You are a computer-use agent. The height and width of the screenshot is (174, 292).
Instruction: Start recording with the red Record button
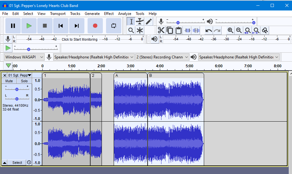[95, 26]
